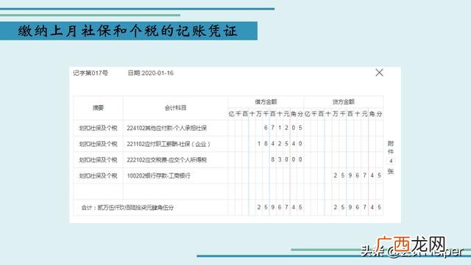Click debit amount 1842540 in 221102 row

point(280,144)
